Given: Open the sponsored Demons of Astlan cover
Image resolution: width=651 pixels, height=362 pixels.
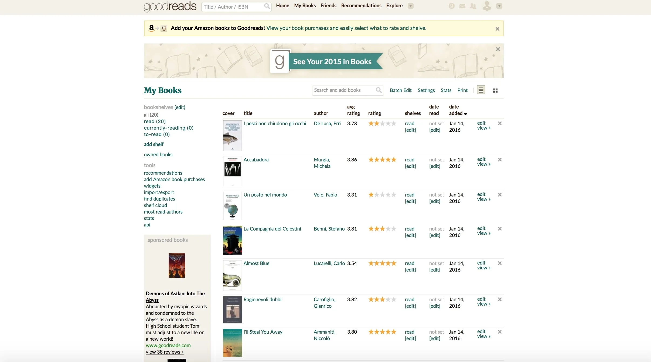Looking at the screenshot, I should 177,265.
